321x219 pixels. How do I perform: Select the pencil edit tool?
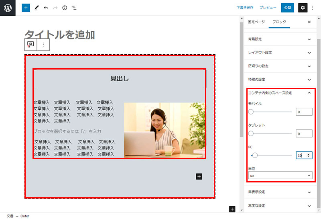(x=37, y=8)
